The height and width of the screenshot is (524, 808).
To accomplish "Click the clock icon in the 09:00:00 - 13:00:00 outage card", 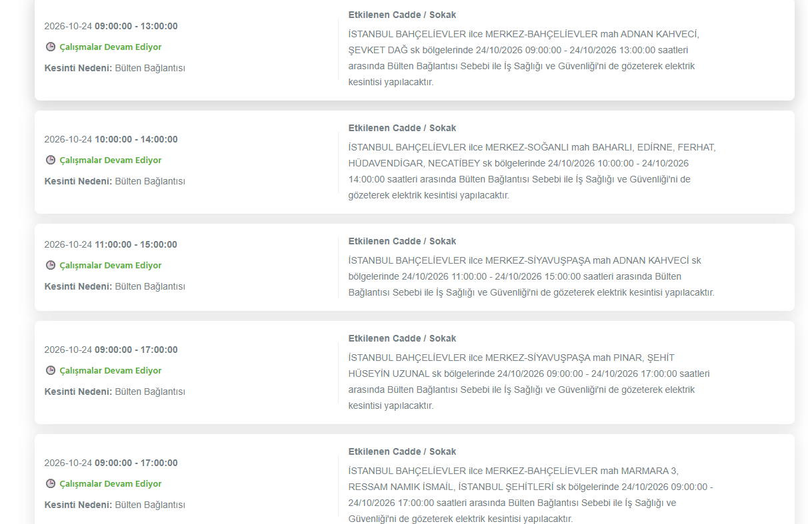I will click(x=50, y=47).
